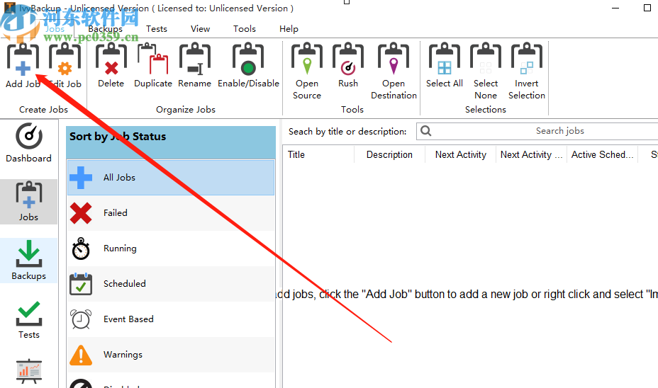This screenshot has height=388, width=658.
Task: Sort by Next Activity column header
Action: 460,154
